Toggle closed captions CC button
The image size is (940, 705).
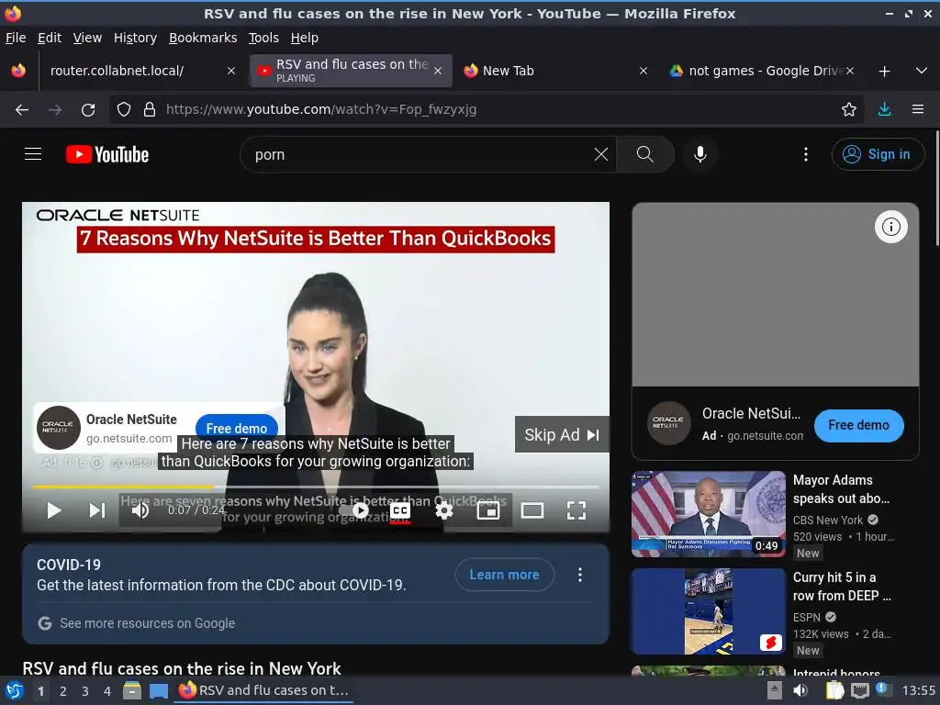tap(400, 510)
